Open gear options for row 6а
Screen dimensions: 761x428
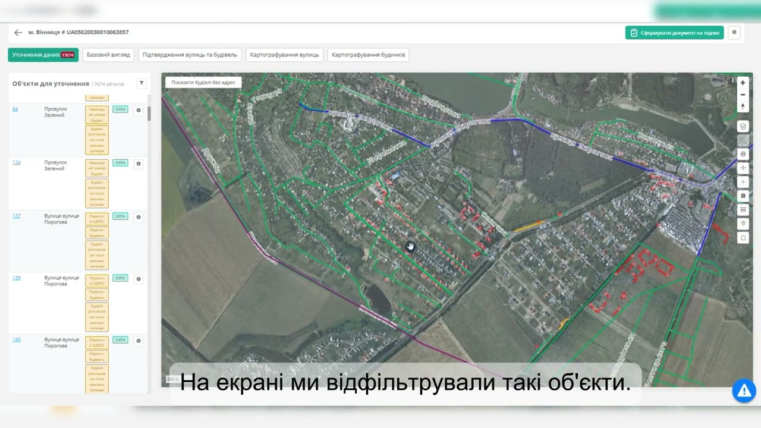139,111
